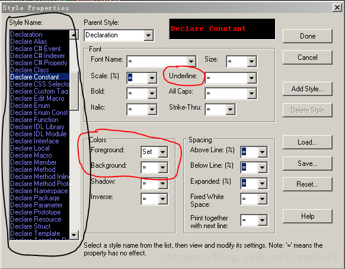Click the style list scroll-down arrow

74,235
